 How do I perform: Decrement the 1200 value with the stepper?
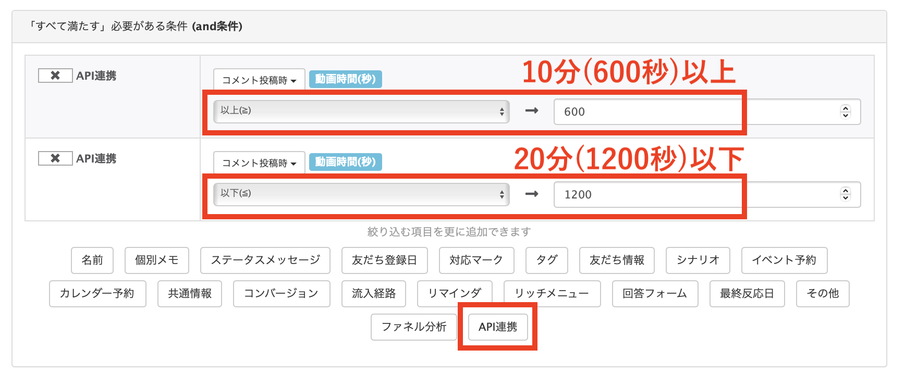pyautogui.click(x=846, y=197)
